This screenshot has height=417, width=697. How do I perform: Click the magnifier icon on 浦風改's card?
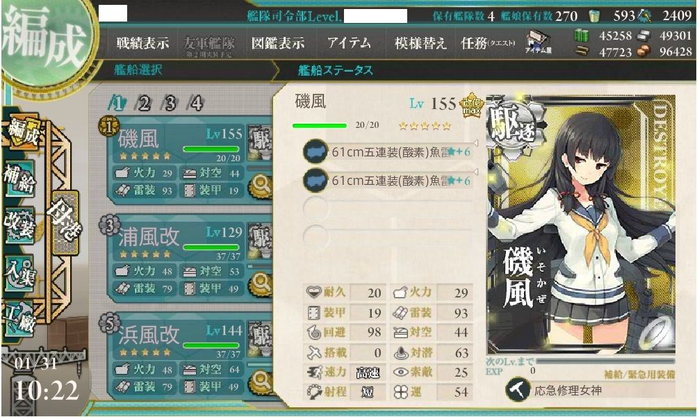point(261,283)
